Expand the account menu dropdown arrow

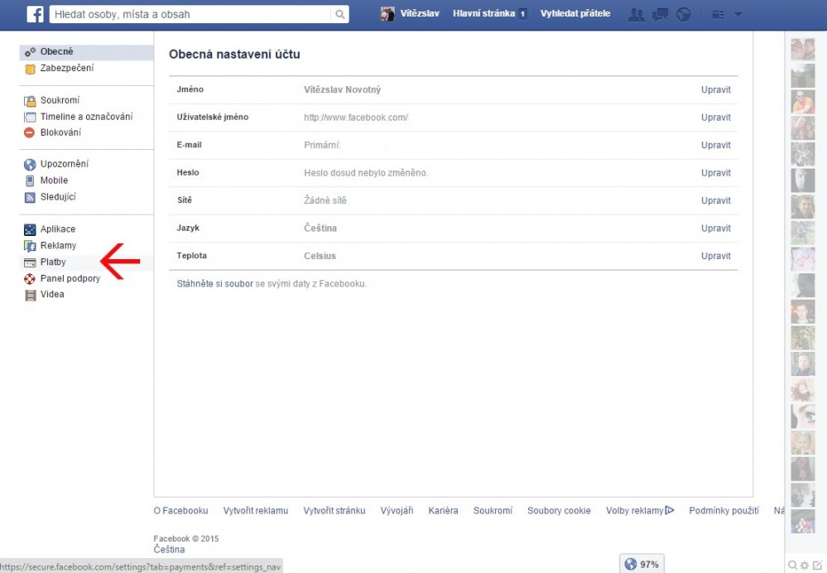738,14
